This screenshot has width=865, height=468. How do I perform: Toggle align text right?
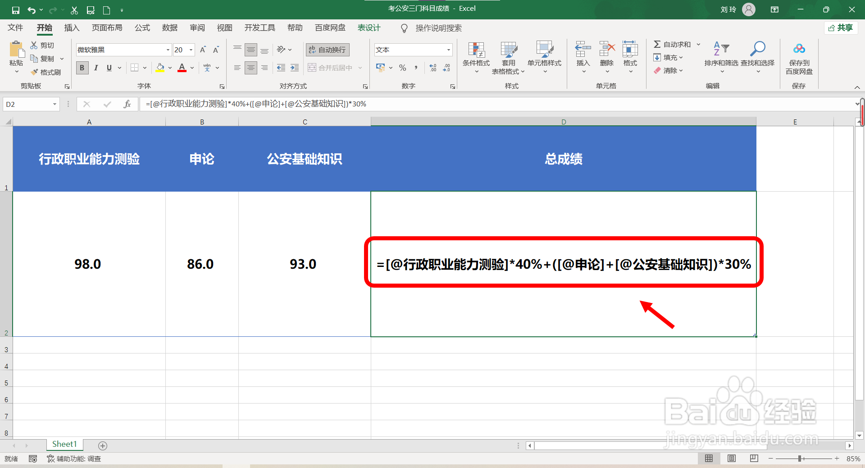tap(264, 68)
